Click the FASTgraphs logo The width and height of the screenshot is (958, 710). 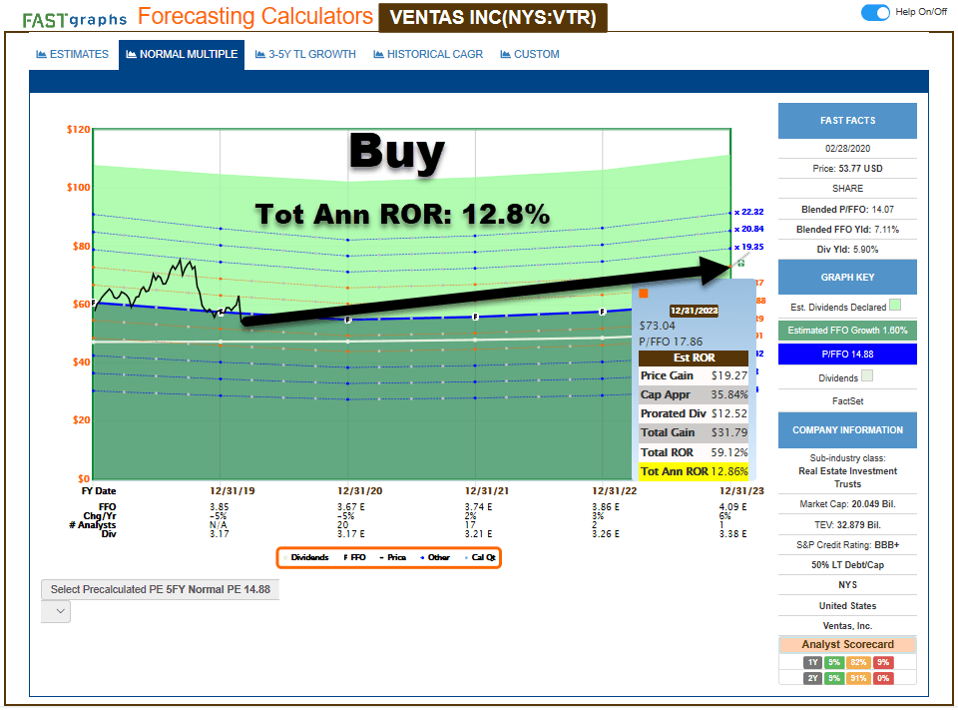point(75,20)
